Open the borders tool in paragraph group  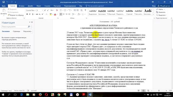(83, 14)
